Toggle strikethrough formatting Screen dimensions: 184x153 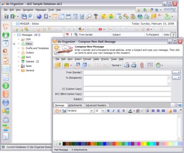124,111
